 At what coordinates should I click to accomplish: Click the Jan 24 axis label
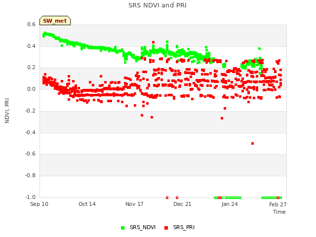[230, 204]
